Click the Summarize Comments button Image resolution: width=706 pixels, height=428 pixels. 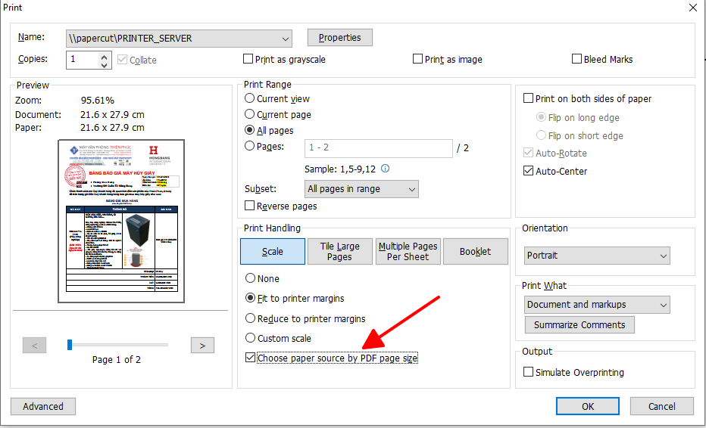coord(579,325)
